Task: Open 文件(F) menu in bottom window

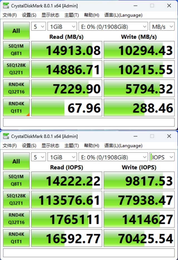Action: tap(10, 146)
